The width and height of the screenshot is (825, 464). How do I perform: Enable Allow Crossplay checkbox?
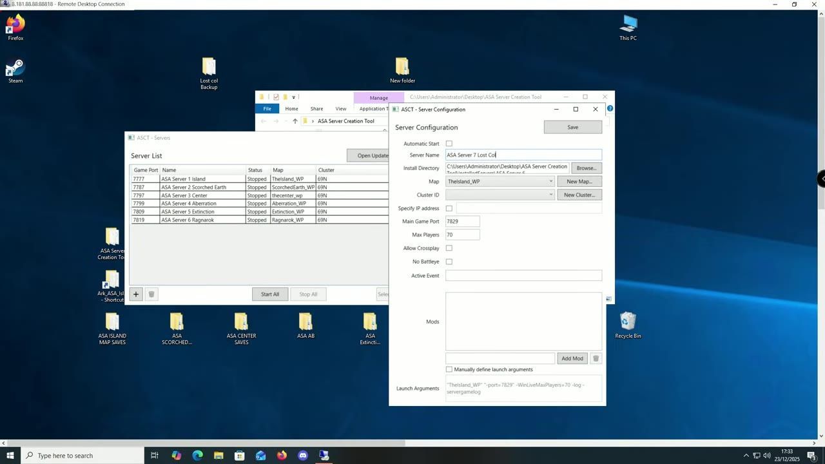tap(449, 248)
